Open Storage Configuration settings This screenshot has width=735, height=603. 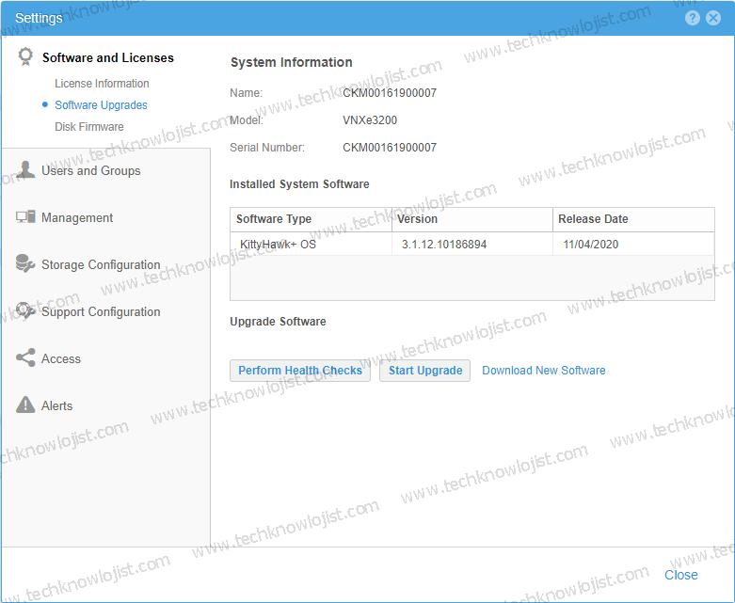(x=101, y=264)
